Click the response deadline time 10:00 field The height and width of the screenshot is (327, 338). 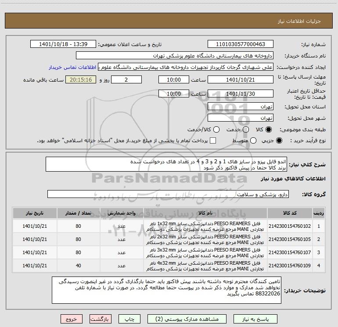pos(174,79)
